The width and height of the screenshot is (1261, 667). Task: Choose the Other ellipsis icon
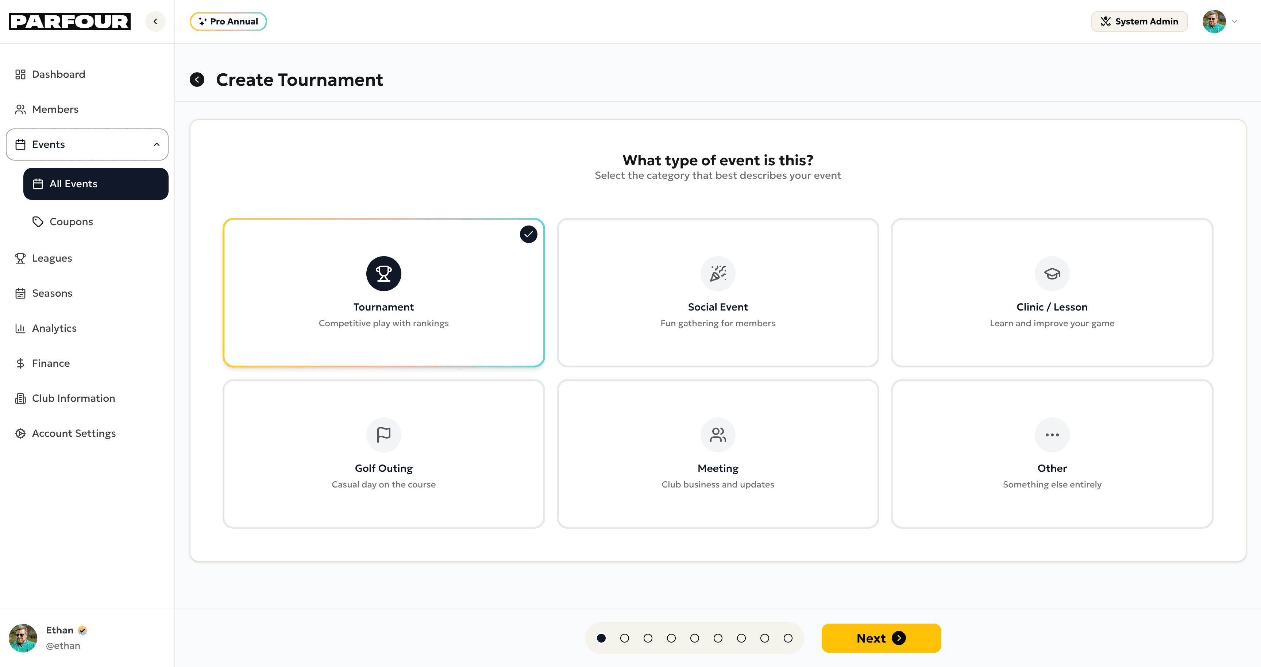(1052, 435)
